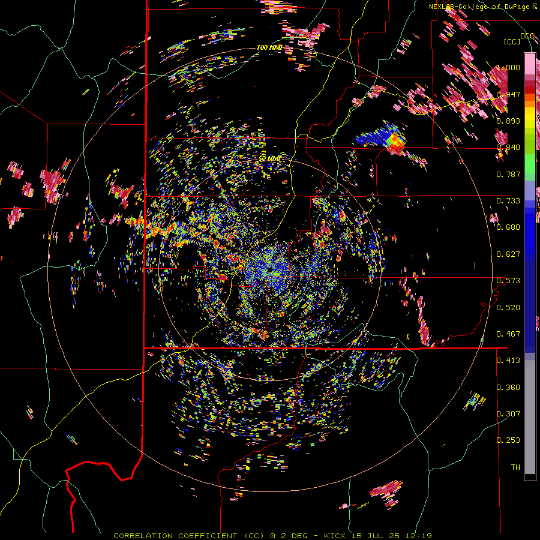Pick the dark navy segment of color bar
Screen dimensions: 540x540
tap(530, 303)
